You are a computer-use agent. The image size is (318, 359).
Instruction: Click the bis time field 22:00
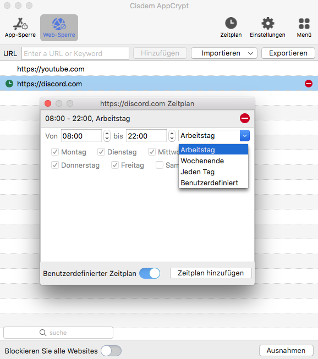146,136
